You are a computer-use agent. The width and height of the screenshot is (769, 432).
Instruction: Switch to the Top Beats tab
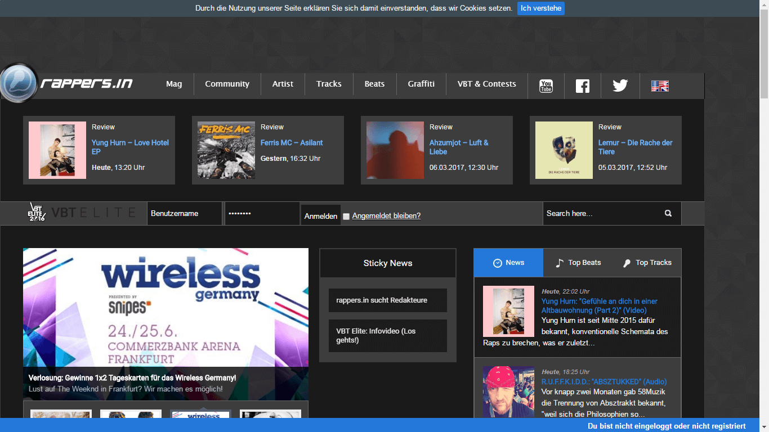(578, 263)
